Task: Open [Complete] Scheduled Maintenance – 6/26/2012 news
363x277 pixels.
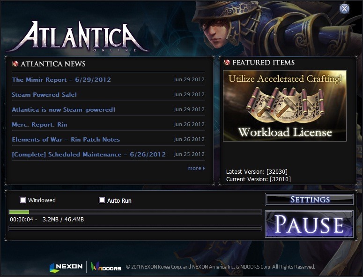Action: 89,155
